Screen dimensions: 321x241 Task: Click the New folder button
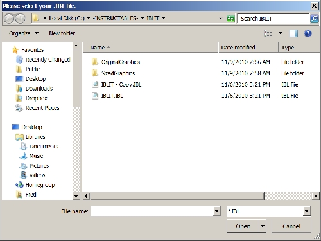tap(62, 33)
